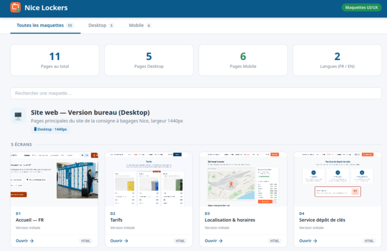Click HTML badge on Tarifs card
387x251 pixels.
pyautogui.click(x=180, y=241)
